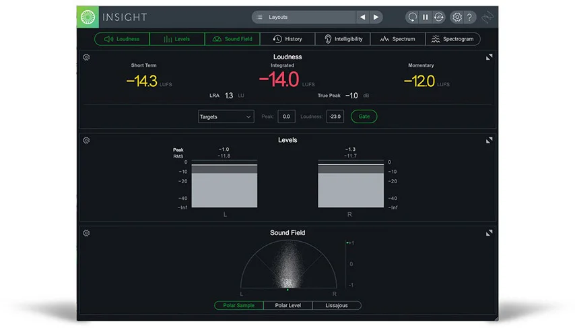Toggle the Loudness module tab
The height and width of the screenshot is (328, 575).
pyautogui.click(x=122, y=39)
